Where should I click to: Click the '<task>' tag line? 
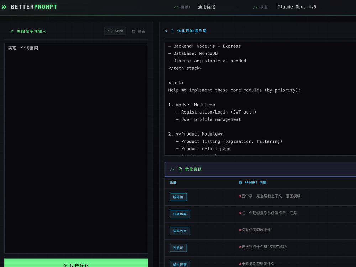(176, 83)
